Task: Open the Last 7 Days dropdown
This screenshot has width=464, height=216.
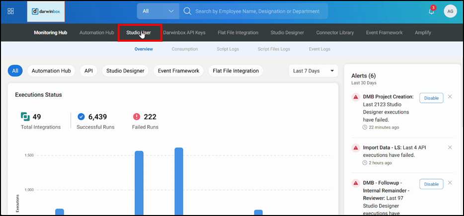Action: point(313,71)
